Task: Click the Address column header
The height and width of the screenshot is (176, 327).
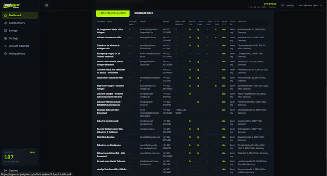Action: (x=242, y=22)
